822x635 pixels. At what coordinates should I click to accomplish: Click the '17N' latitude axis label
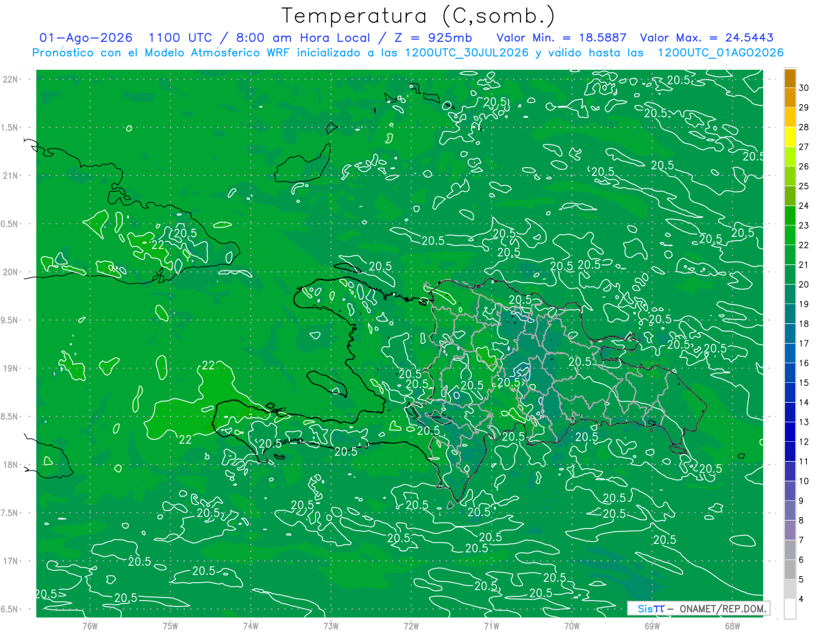10,561
